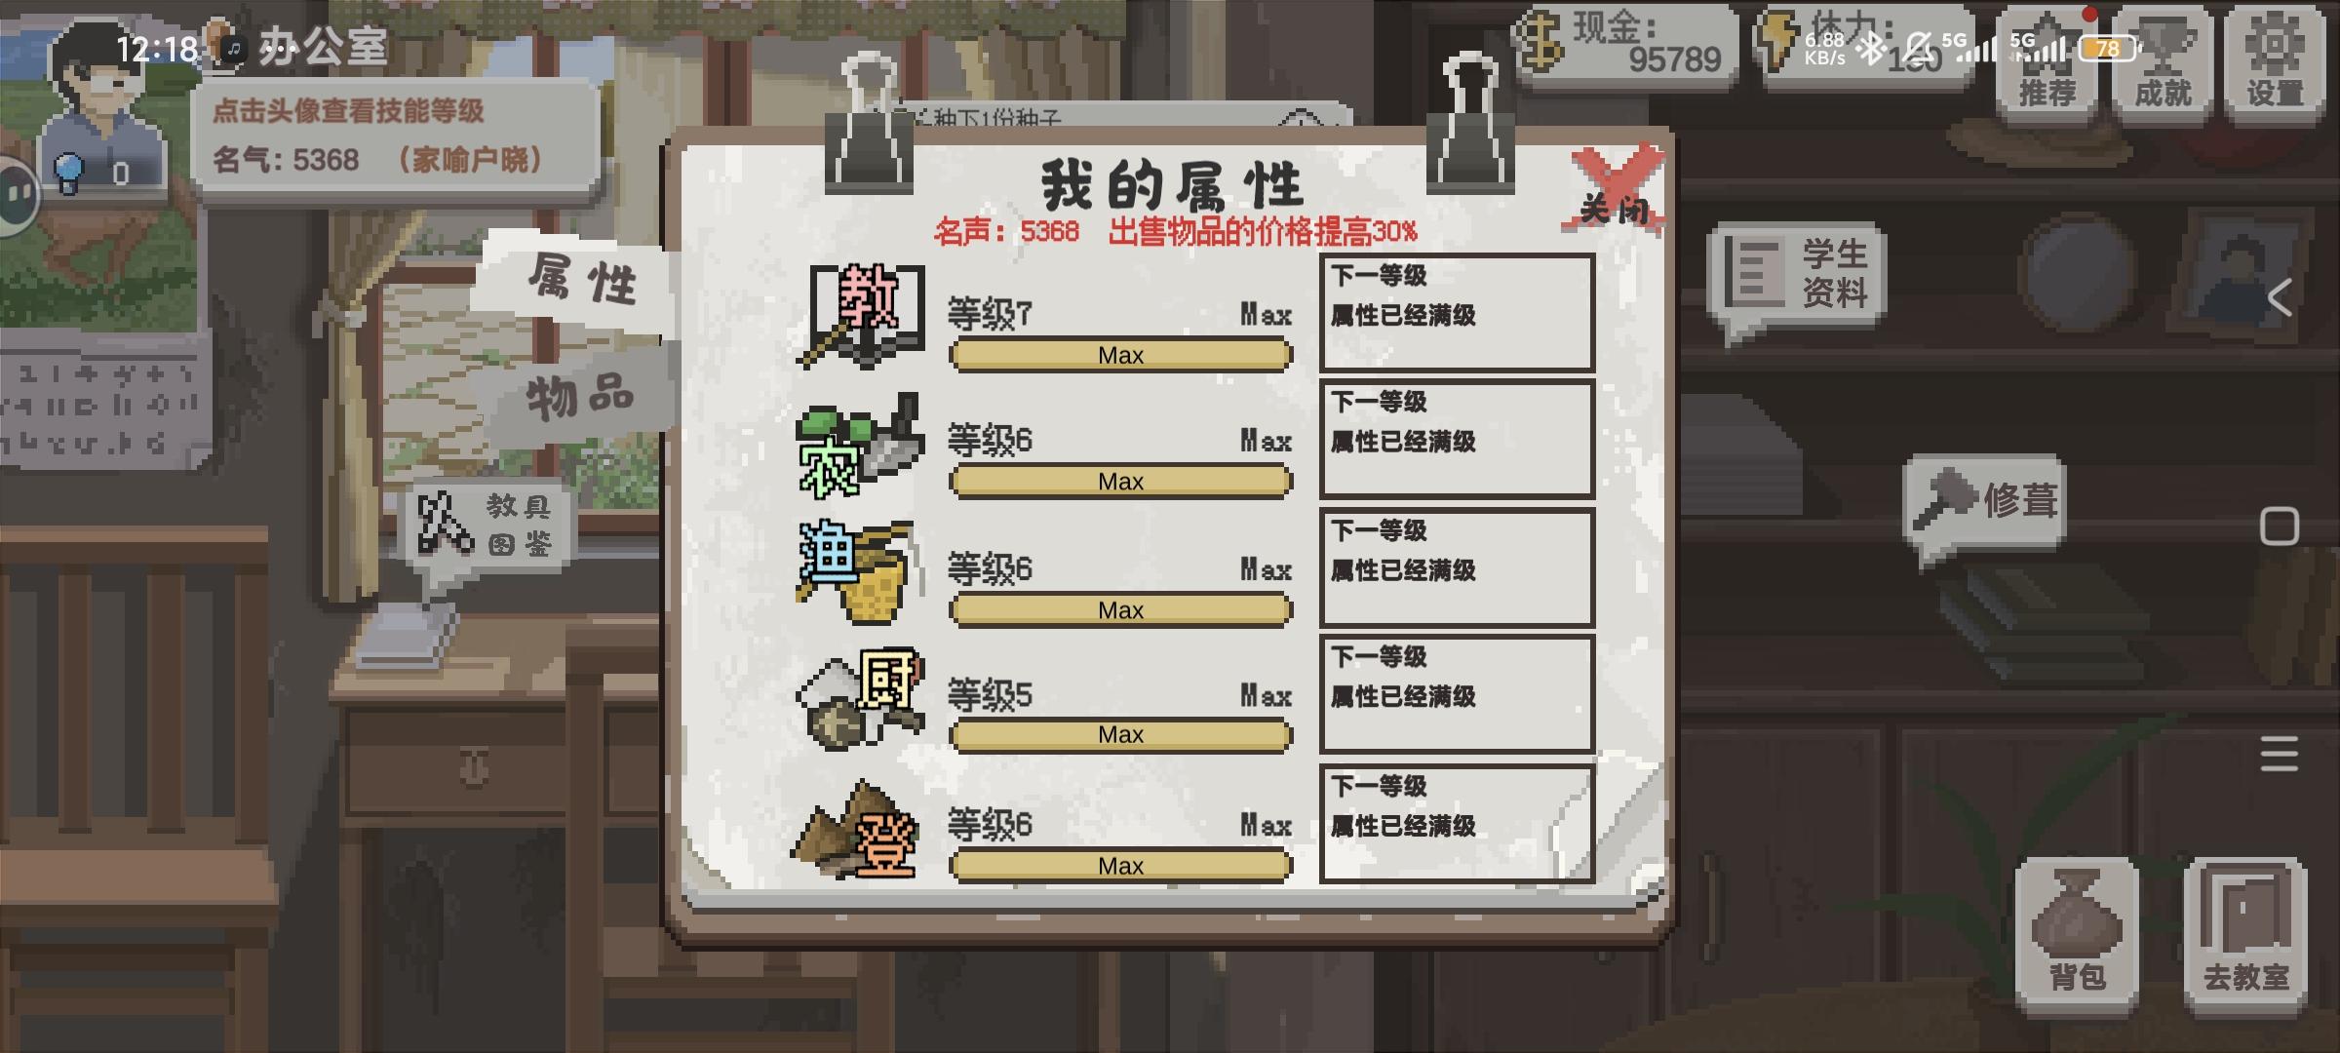Open the 成就 achievements trophy
Viewport: 2340px width, 1053px height.
point(2163,63)
